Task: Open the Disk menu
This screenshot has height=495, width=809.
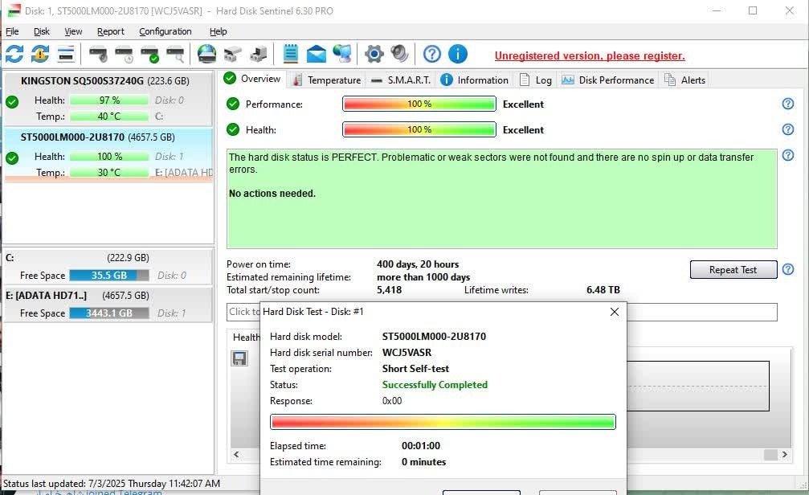Action: click(41, 31)
